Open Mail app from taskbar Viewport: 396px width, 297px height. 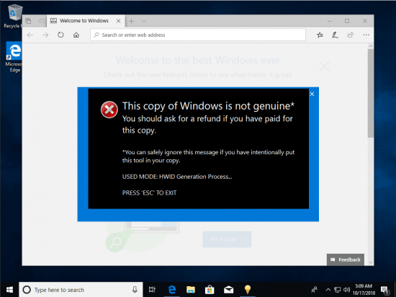pos(228,290)
